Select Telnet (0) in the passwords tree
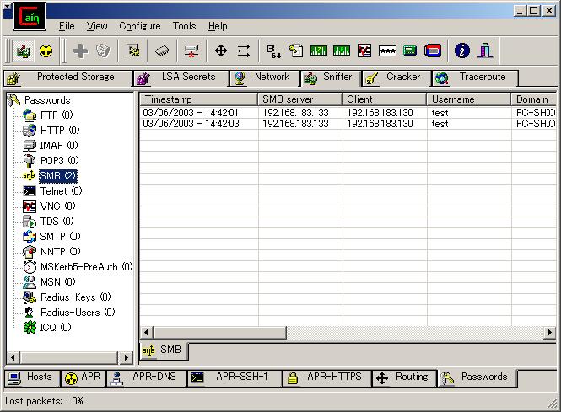This screenshot has height=412, width=561. 62,191
